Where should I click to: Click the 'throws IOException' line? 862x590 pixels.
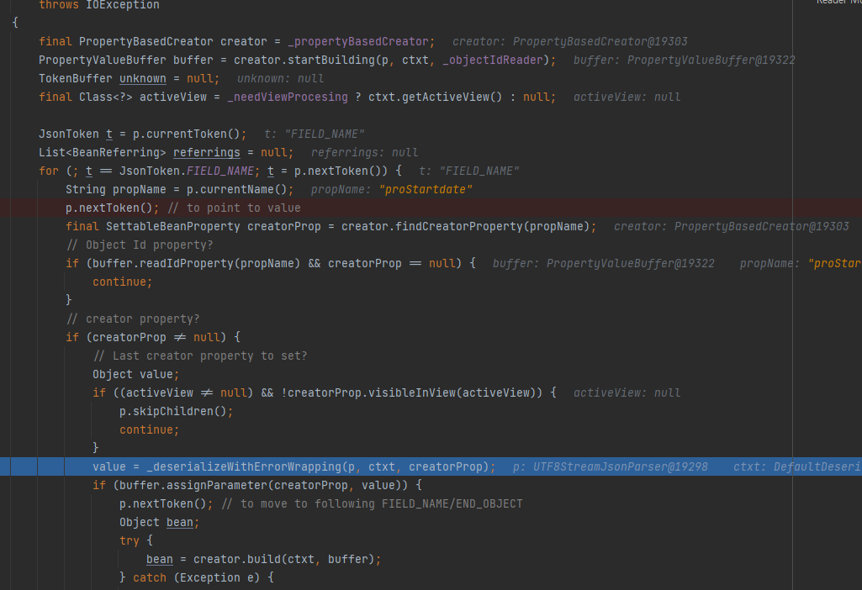(x=99, y=5)
